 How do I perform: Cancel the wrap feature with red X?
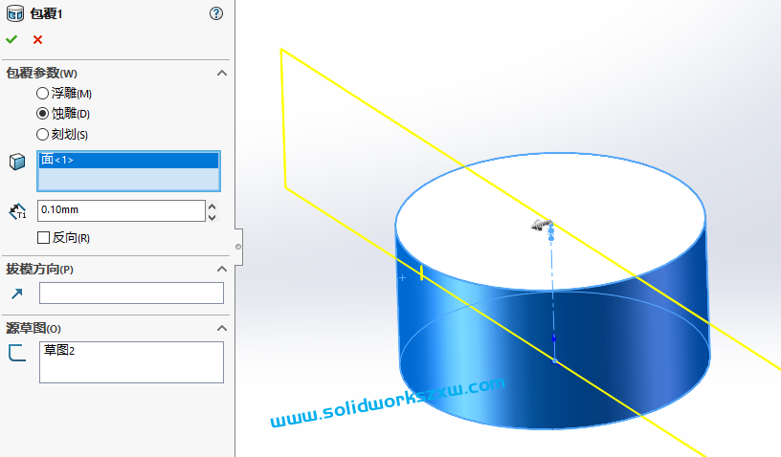coord(37,39)
